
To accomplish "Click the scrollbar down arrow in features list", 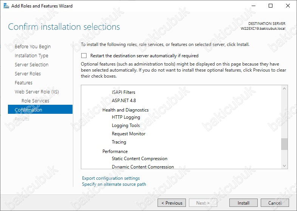I will click(284, 166).
